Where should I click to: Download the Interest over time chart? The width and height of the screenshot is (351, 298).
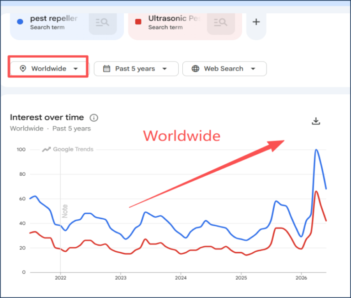pos(316,121)
